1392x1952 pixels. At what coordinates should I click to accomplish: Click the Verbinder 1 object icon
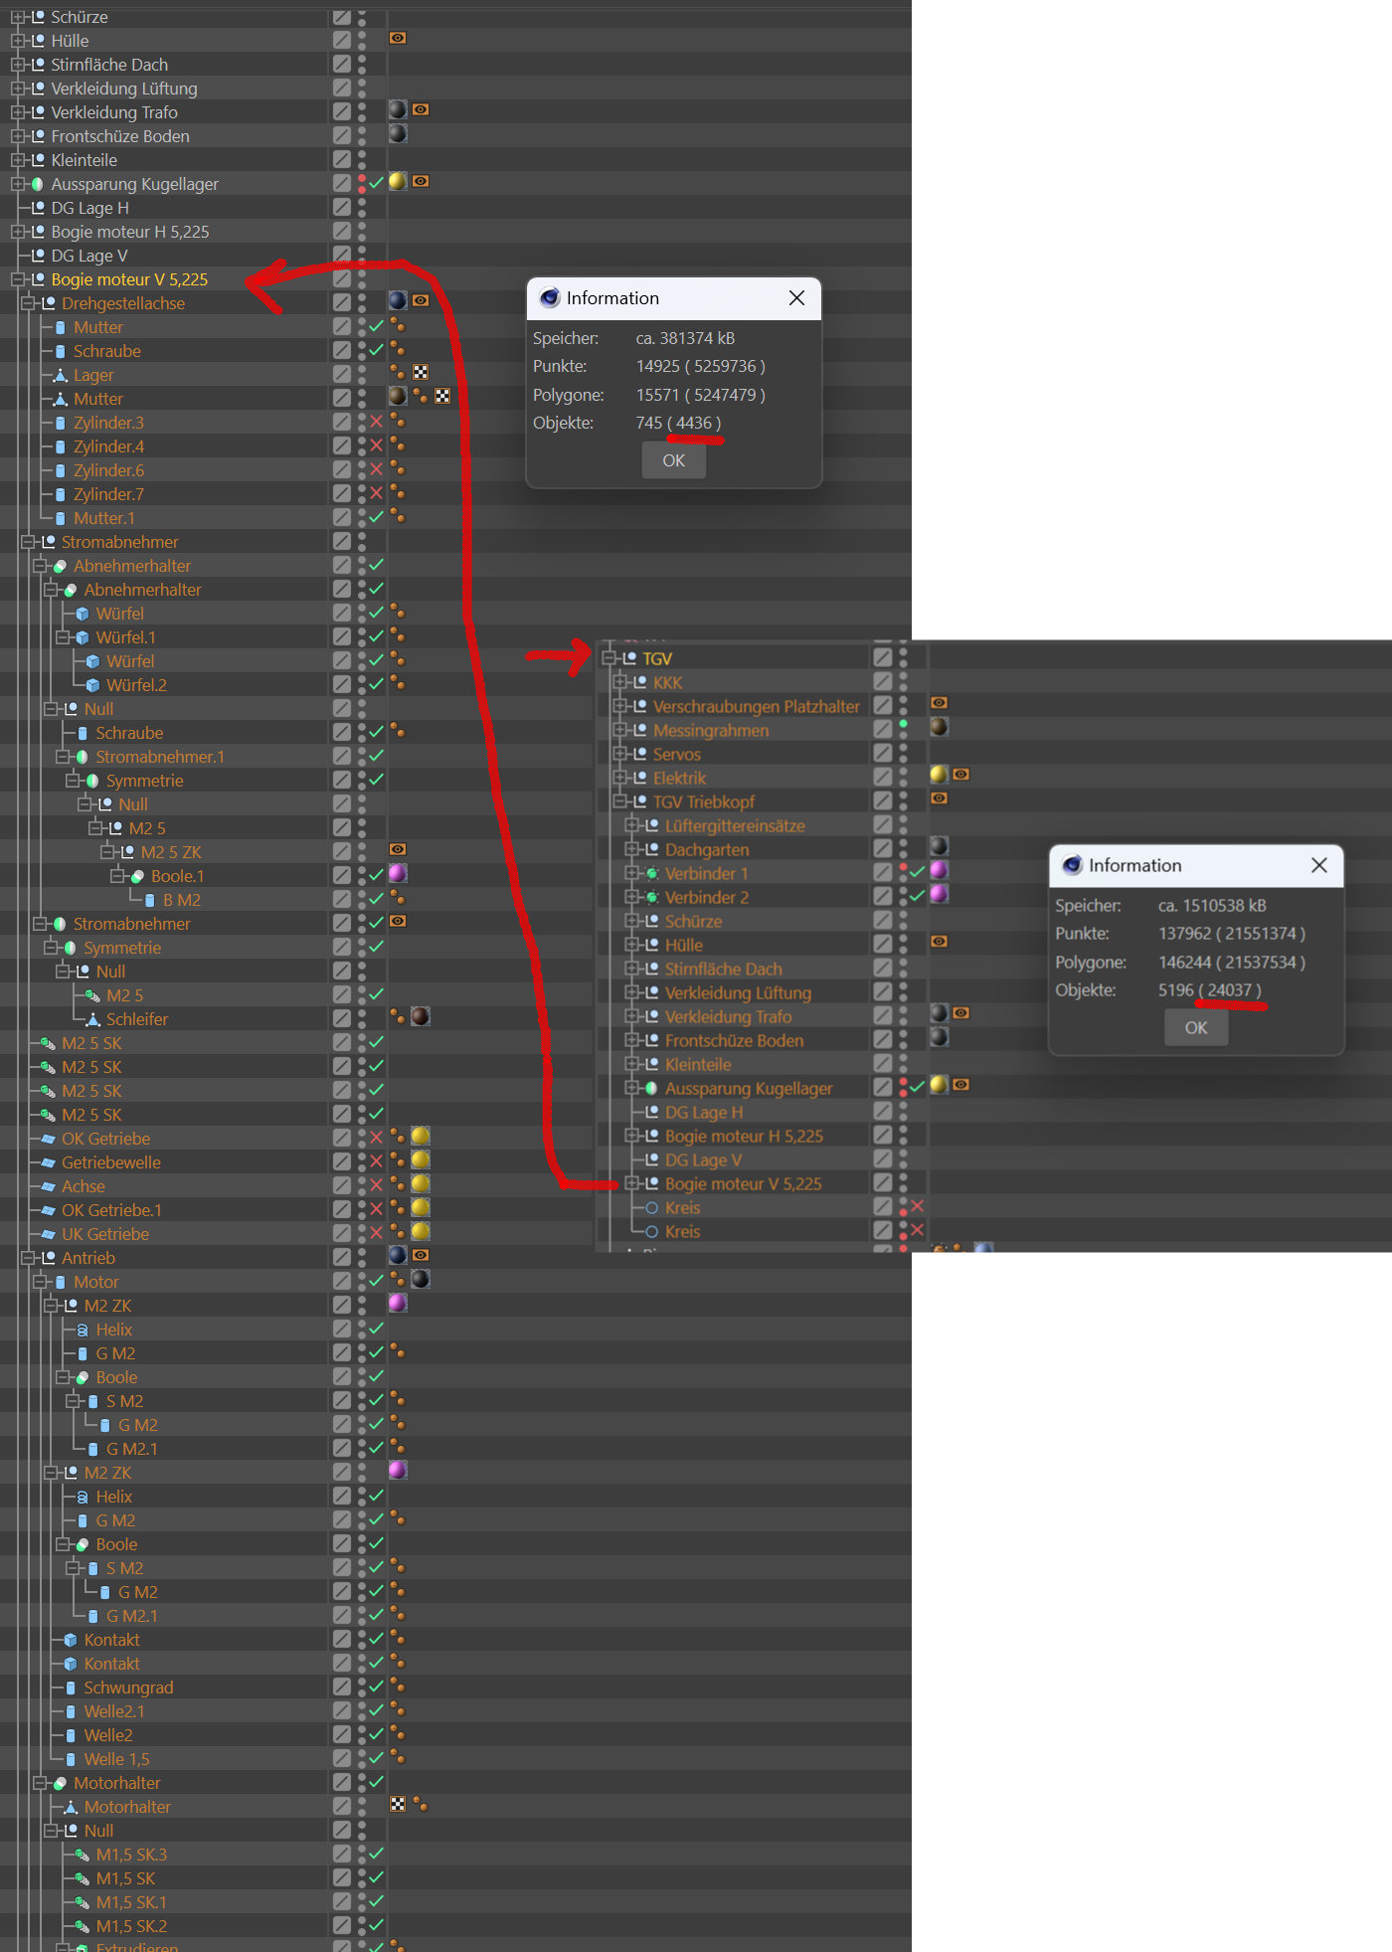[x=652, y=874]
